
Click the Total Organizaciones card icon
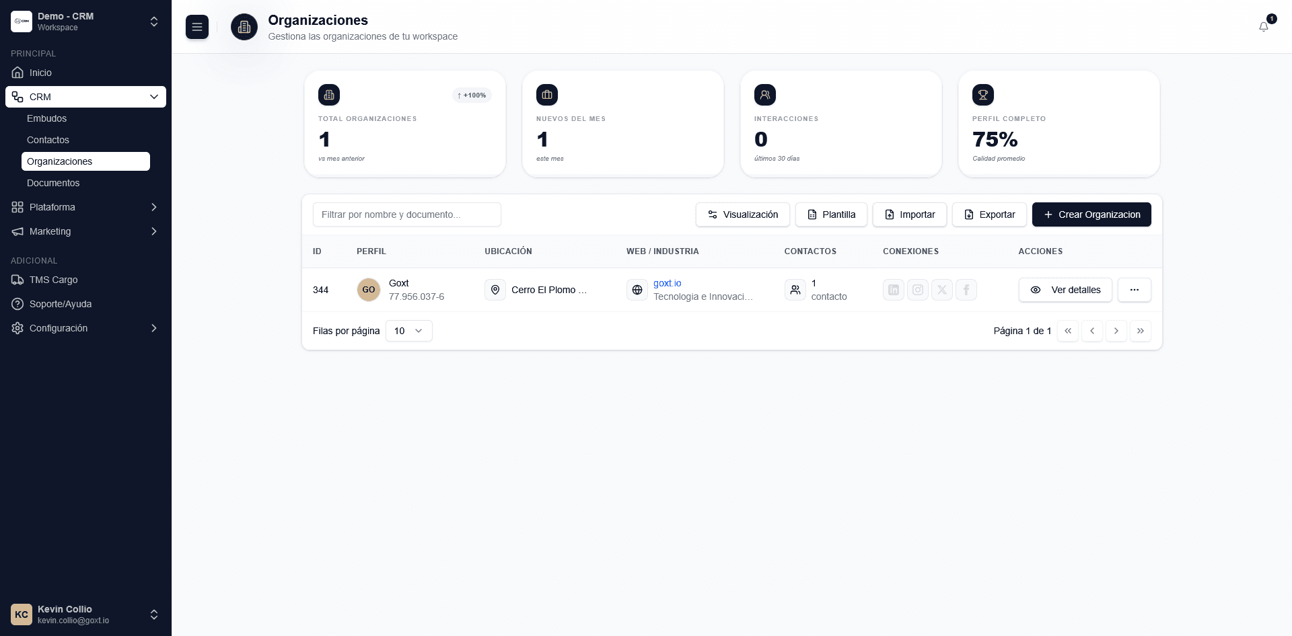click(x=329, y=95)
